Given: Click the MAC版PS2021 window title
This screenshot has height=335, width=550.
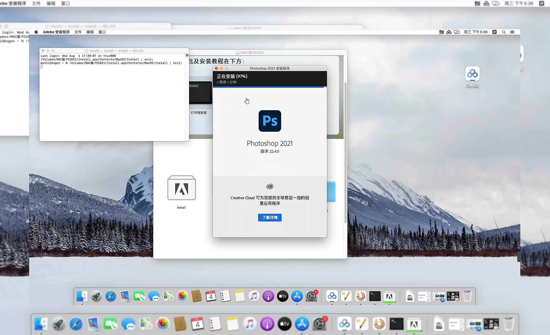Looking at the screenshot, I should pyautogui.click(x=252, y=52).
